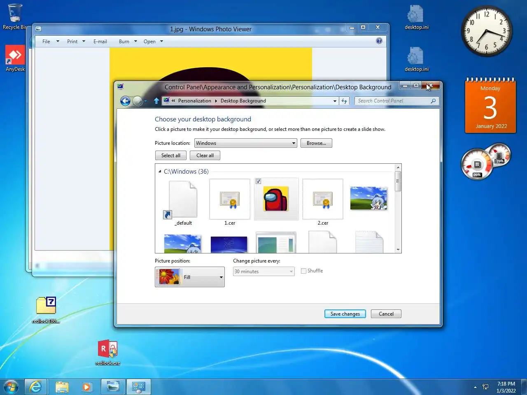Click the network icon in system tray
This screenshot has width=527, height=395.
click(x=485, y=387)
